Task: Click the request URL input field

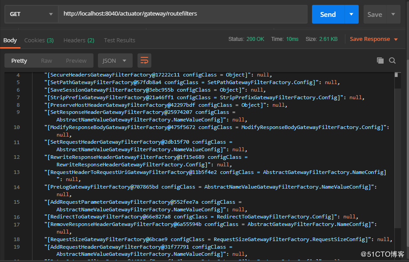Action: click(x=182, y=14)
